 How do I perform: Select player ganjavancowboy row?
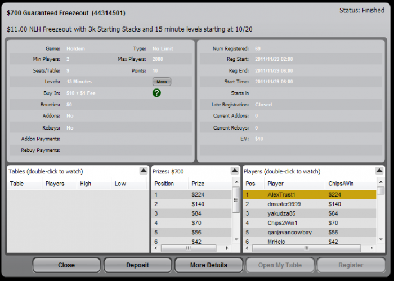click(x=310, y=233)
